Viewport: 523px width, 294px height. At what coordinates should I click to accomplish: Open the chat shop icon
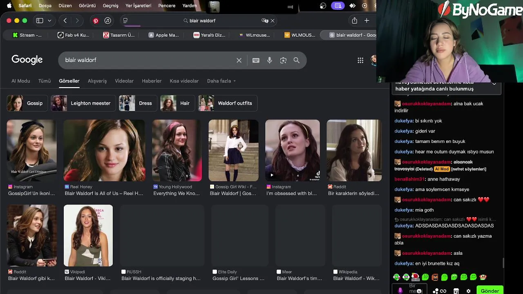[x=456, y=291]
